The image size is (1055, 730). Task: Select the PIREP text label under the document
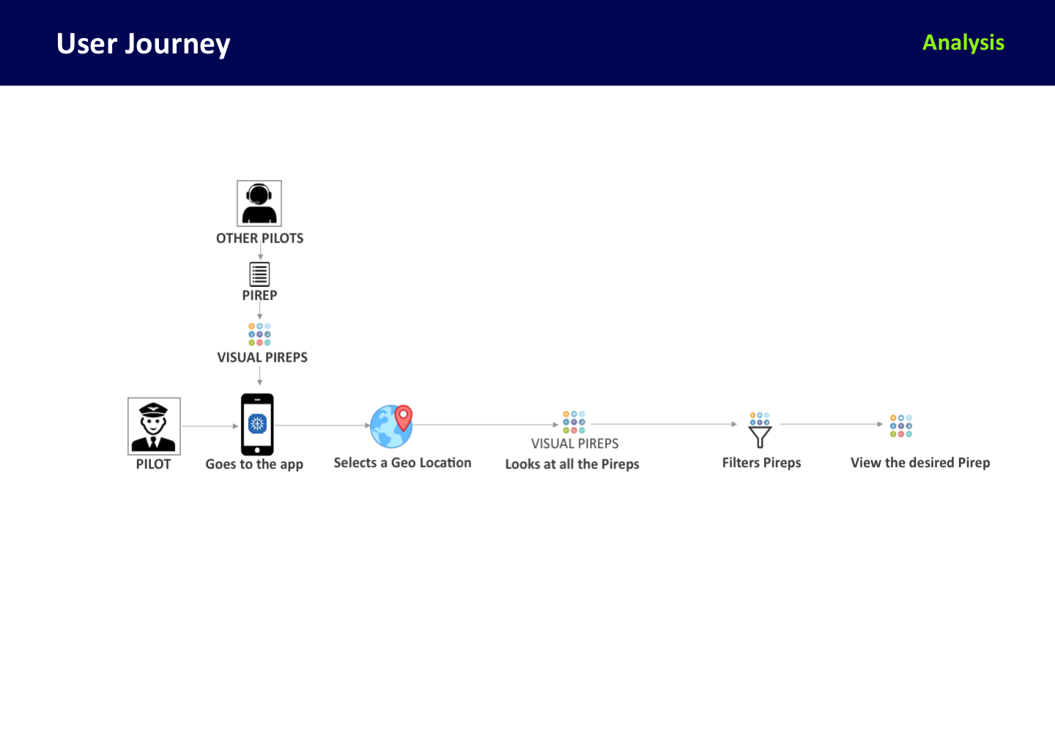click(259, 295)
